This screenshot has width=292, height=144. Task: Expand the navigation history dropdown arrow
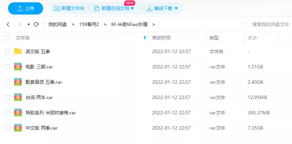(28, 24)
